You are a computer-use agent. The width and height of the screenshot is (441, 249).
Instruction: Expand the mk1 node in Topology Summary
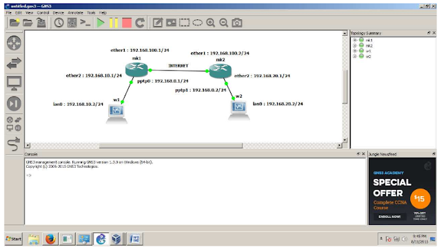(x=355, y=40)
